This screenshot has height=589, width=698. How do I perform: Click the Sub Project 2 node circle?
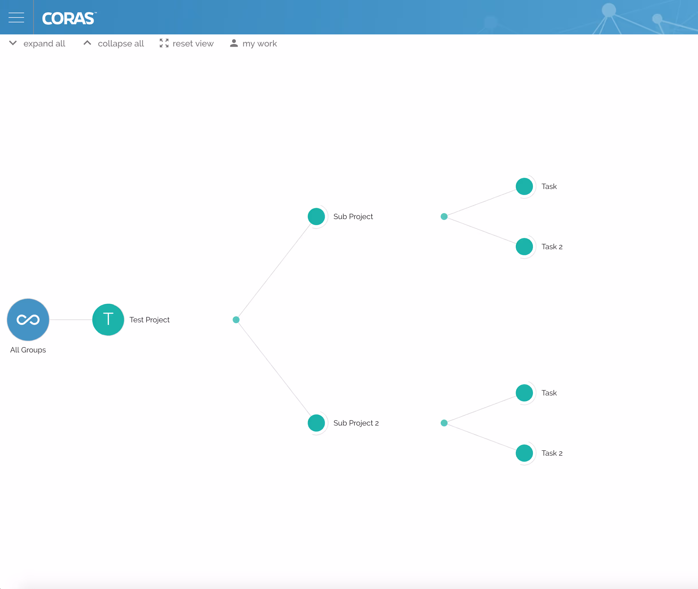tap(316, 423)
